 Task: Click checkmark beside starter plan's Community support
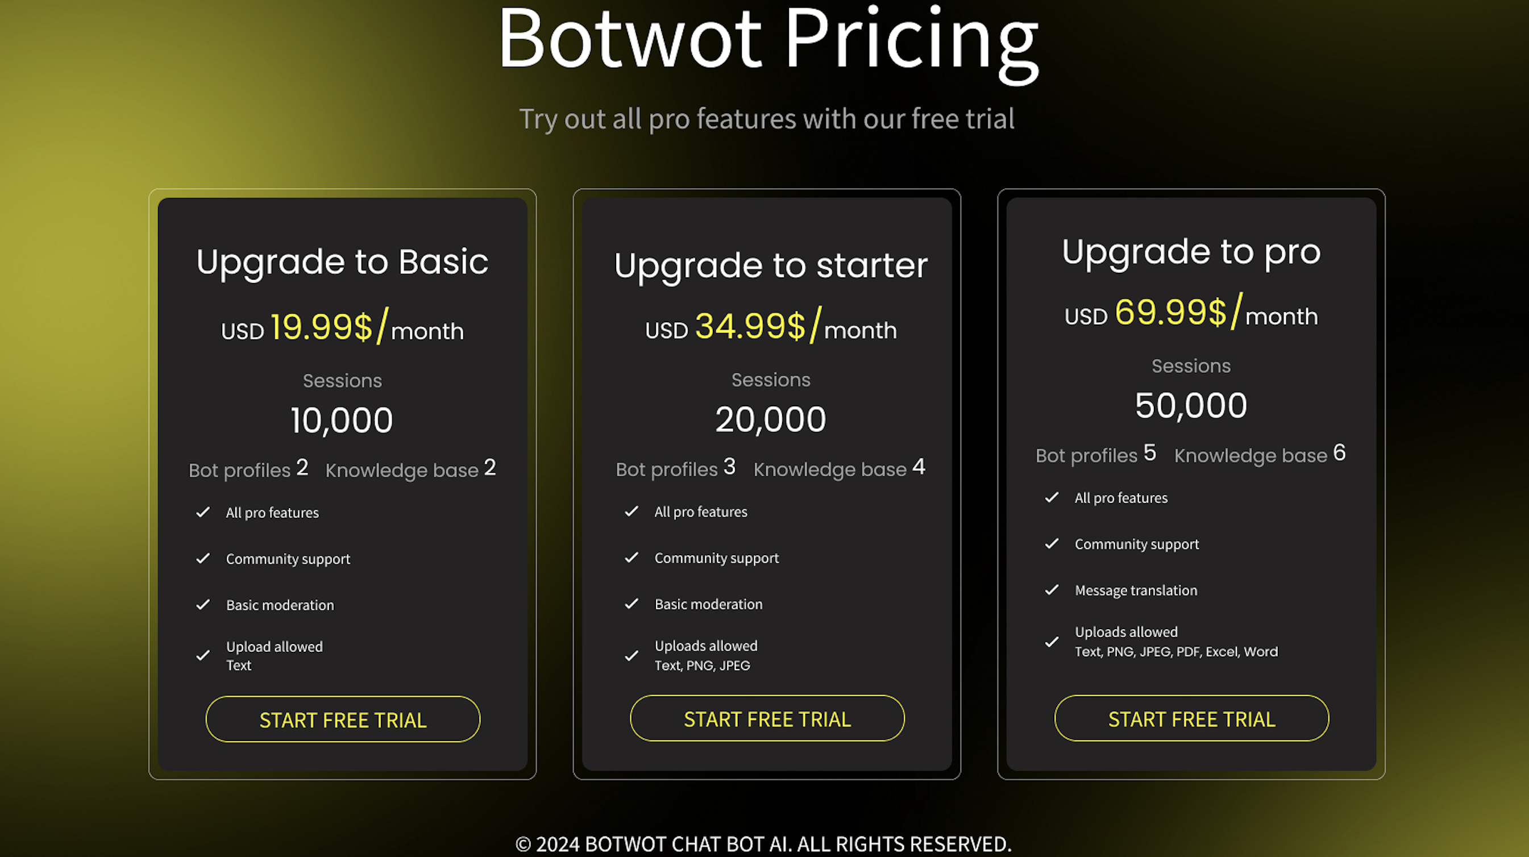tap(631, 558)
